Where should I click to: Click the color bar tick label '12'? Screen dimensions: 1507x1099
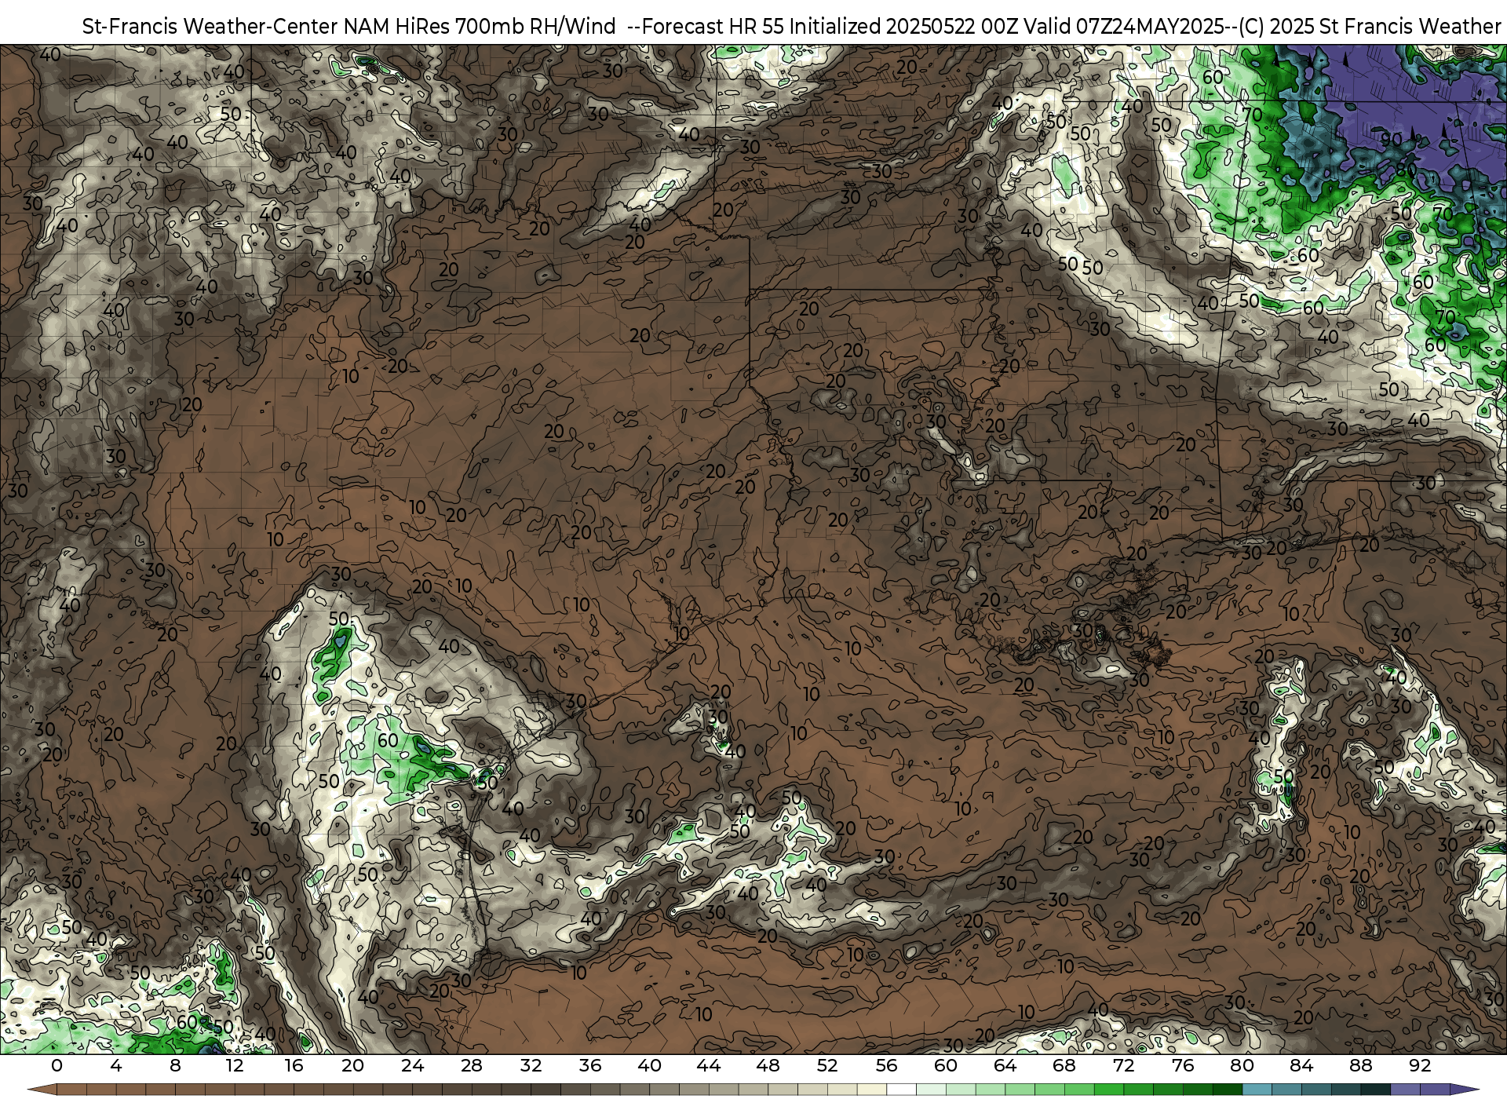[x=235, y=1065]
